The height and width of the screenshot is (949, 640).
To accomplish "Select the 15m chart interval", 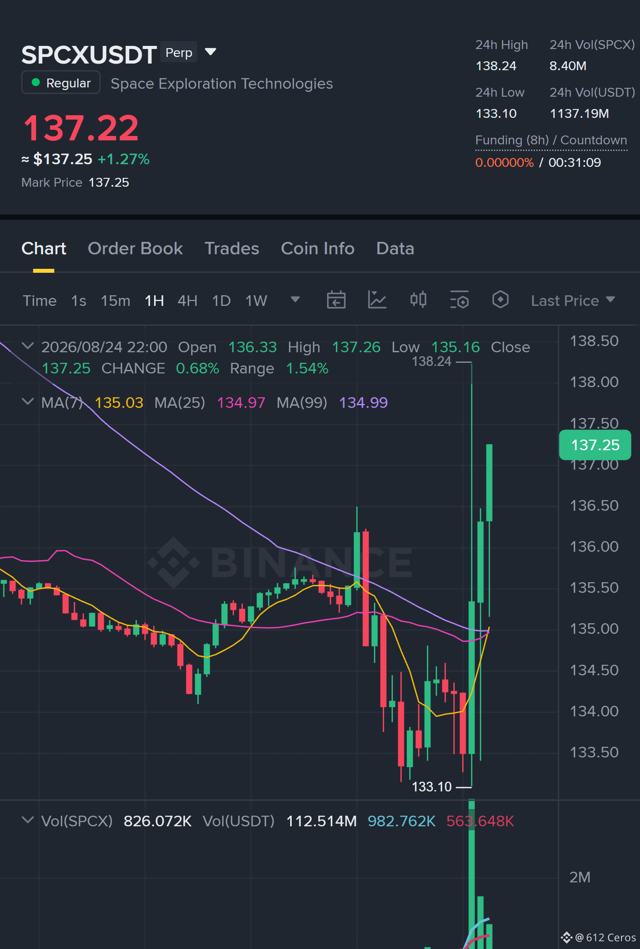I will pos(116,301).
